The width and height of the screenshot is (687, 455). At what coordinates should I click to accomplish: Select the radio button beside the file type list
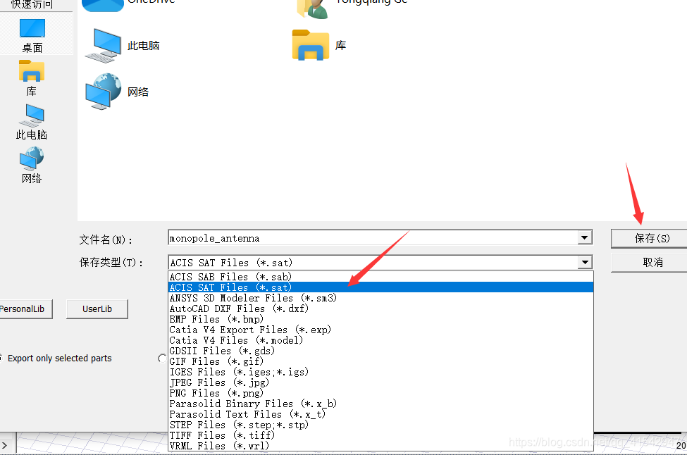(x=163, y=359)
